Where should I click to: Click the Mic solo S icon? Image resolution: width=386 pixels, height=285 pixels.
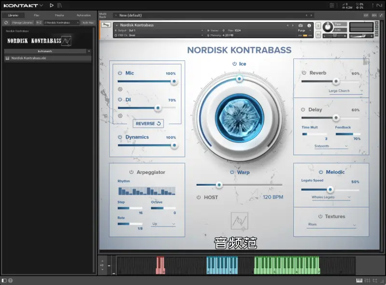click(x=120, y=89)
